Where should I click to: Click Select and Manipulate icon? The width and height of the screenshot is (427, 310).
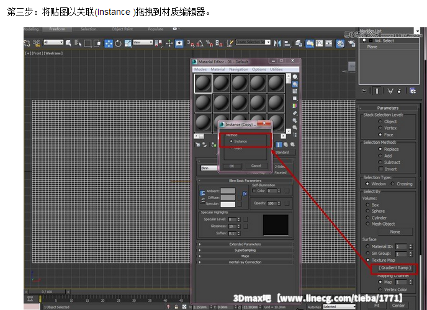pos(169,43)
